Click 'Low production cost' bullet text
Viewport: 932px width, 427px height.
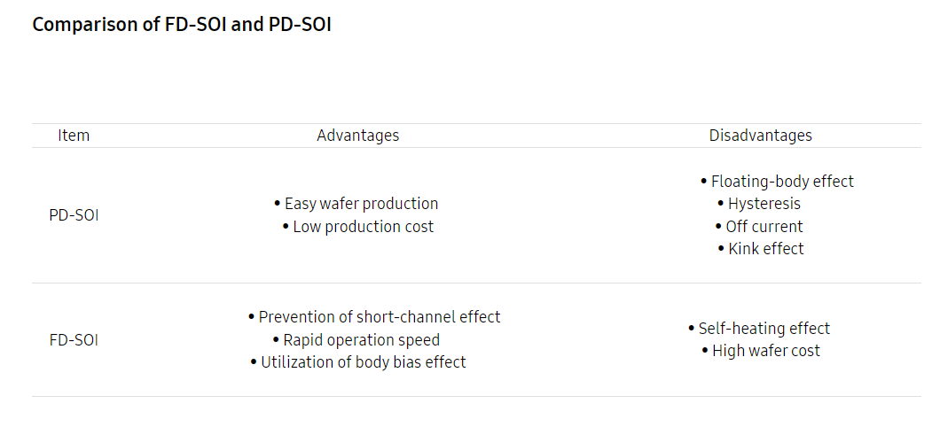364,227
